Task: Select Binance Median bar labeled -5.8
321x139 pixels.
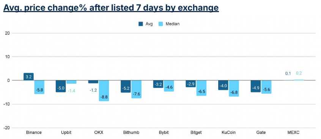Action: [x=39, y=87]
